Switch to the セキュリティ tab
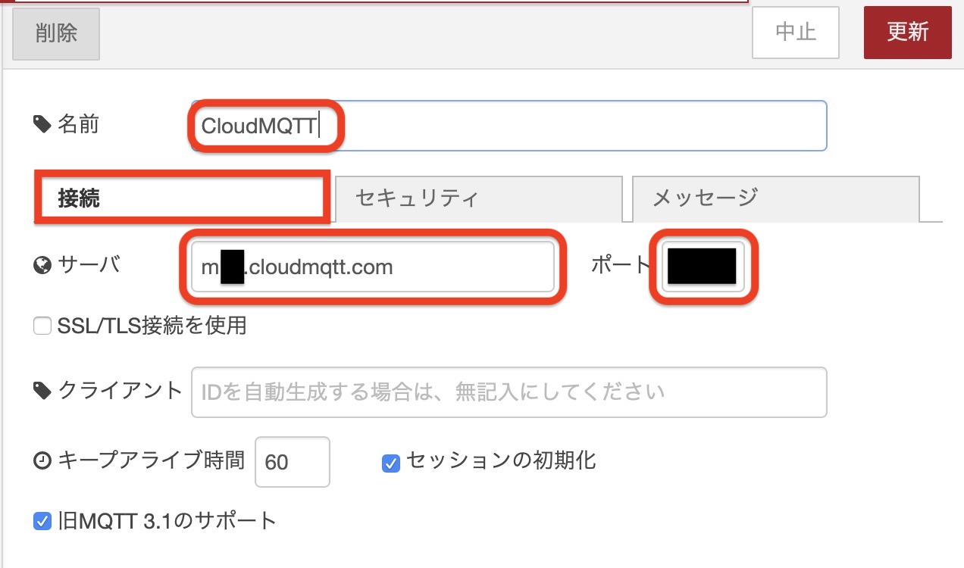 pos(479,198)
